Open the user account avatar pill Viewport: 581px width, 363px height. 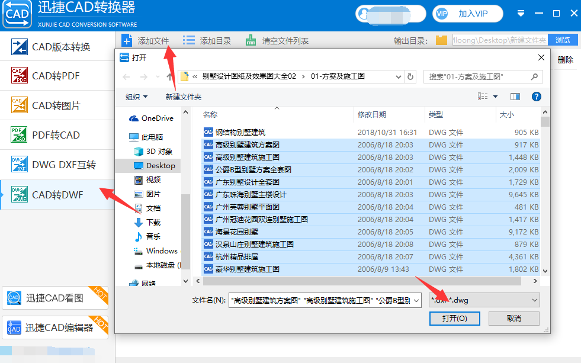tap(390, 14)
